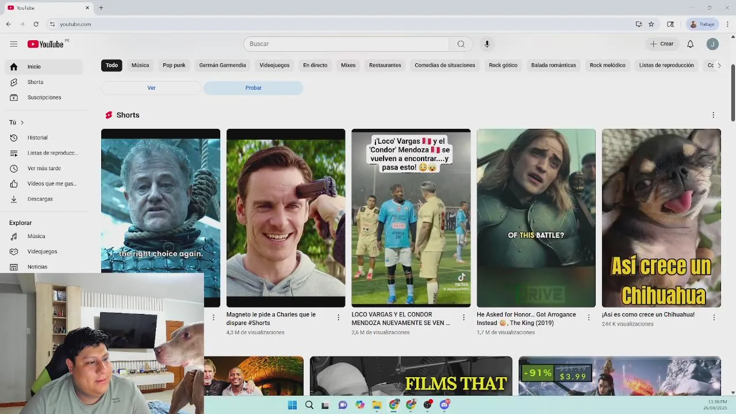Open a new browser tab
Screen dimensions: 736x414
[x=101, y=7]
